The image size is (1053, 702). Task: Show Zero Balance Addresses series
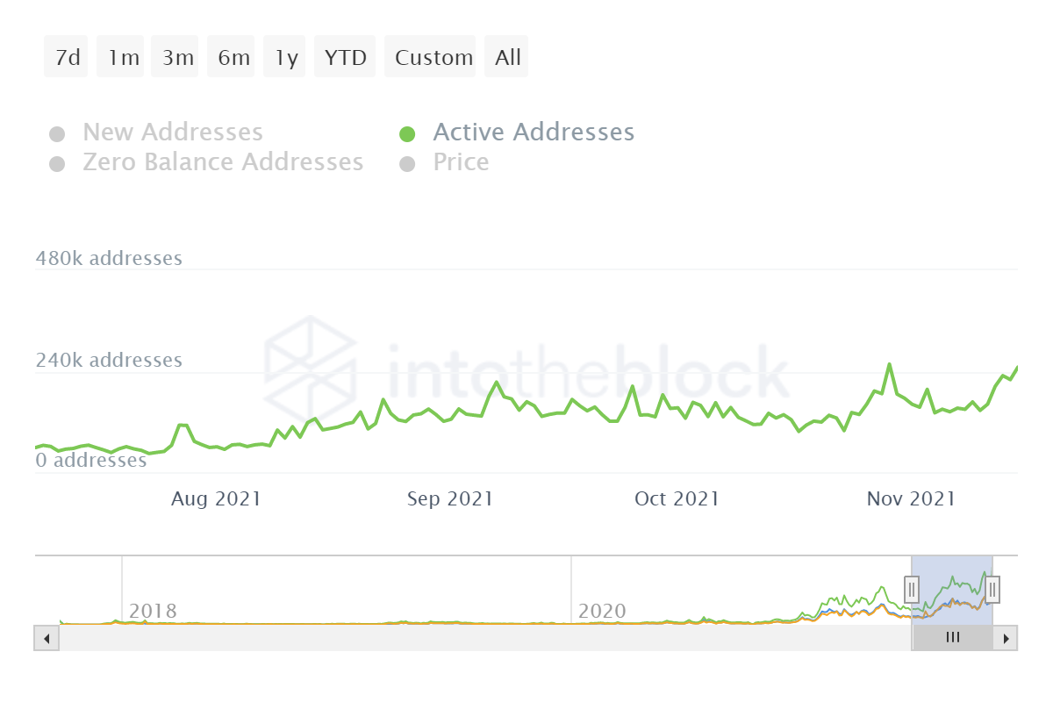[x=222, y=162]
